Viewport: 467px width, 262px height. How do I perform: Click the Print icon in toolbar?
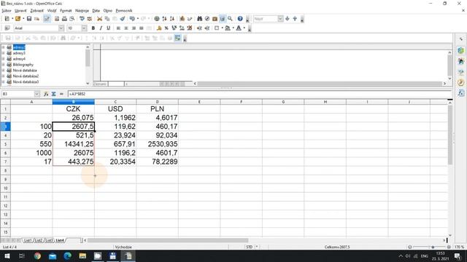[x=64, y=19]
